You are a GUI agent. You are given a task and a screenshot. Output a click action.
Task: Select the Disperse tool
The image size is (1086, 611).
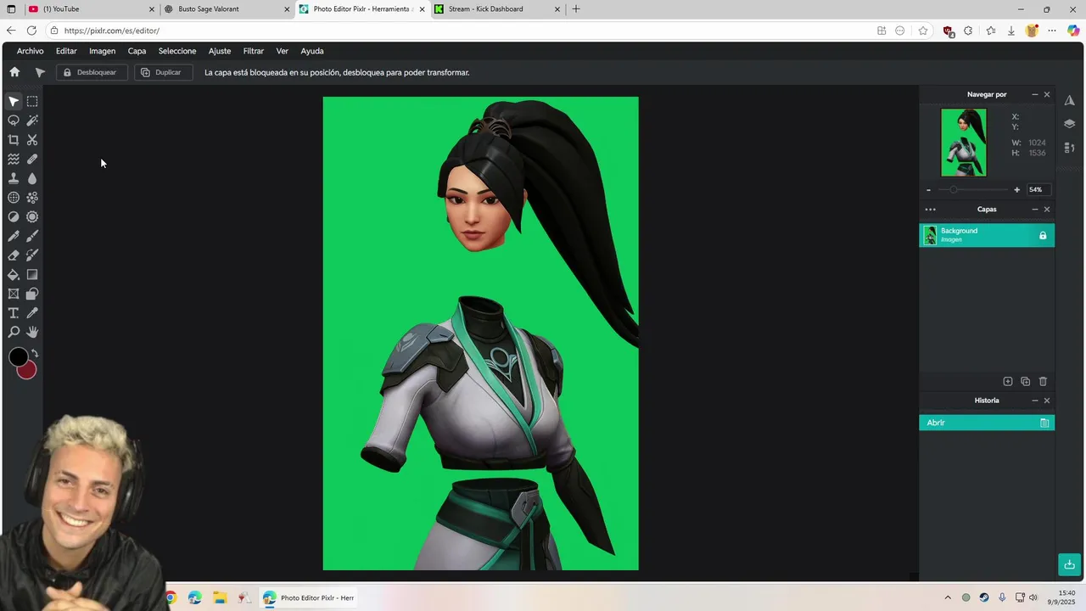32,198
